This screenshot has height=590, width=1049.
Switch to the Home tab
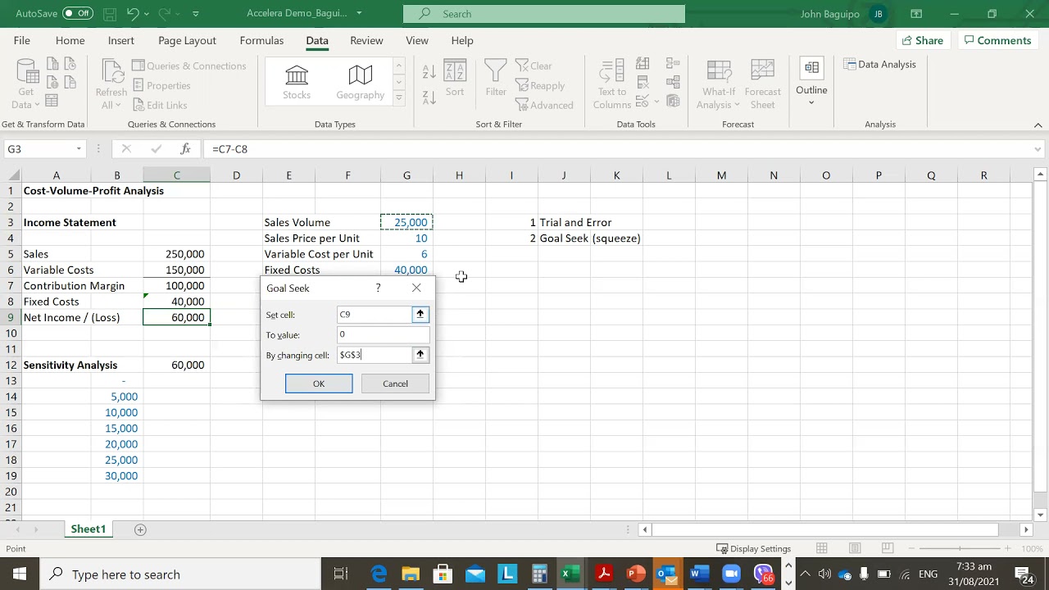[70, 40]
